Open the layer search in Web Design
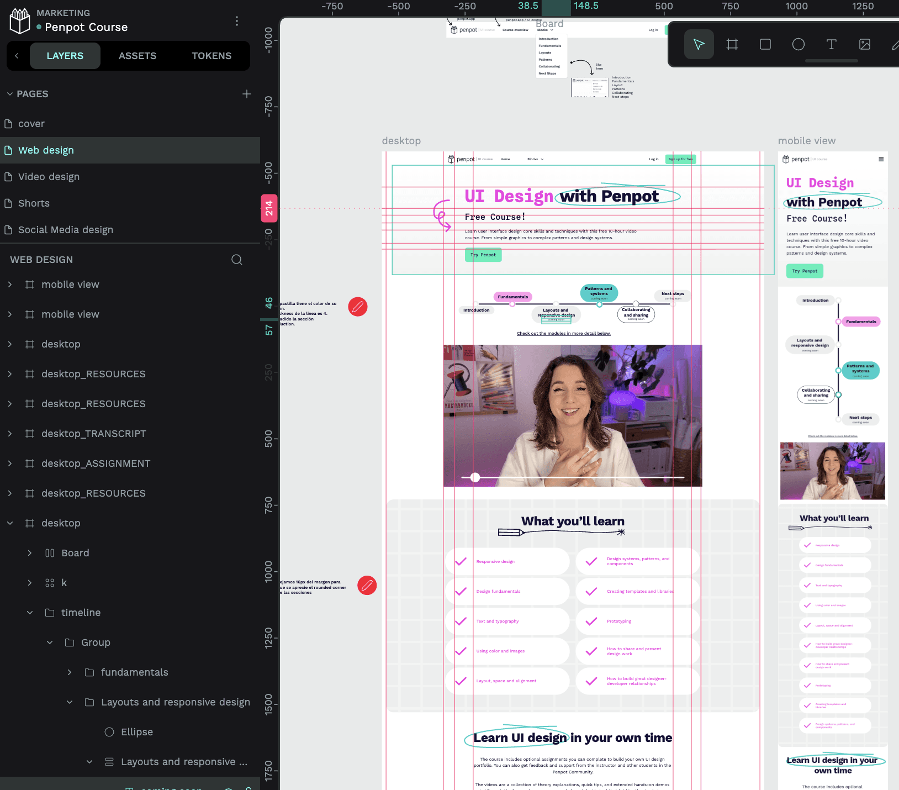 click(237, 260)
